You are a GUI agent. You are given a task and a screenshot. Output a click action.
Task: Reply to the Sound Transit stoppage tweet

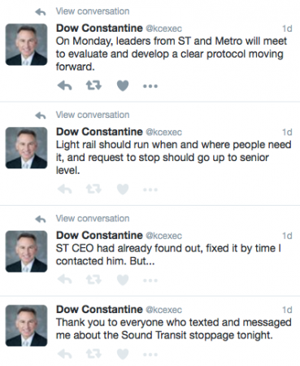click(x=65, y=354)
